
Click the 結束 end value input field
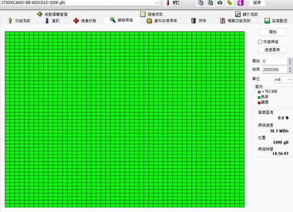tap(274, 70)
